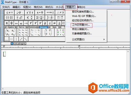Viewport: 131px width, 95px height.
Task: Place the cursor in the empty equation slot
Action: (x=4, y=54)
